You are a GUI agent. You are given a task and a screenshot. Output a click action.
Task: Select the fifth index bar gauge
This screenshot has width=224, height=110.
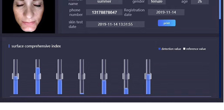click(104, 77)
